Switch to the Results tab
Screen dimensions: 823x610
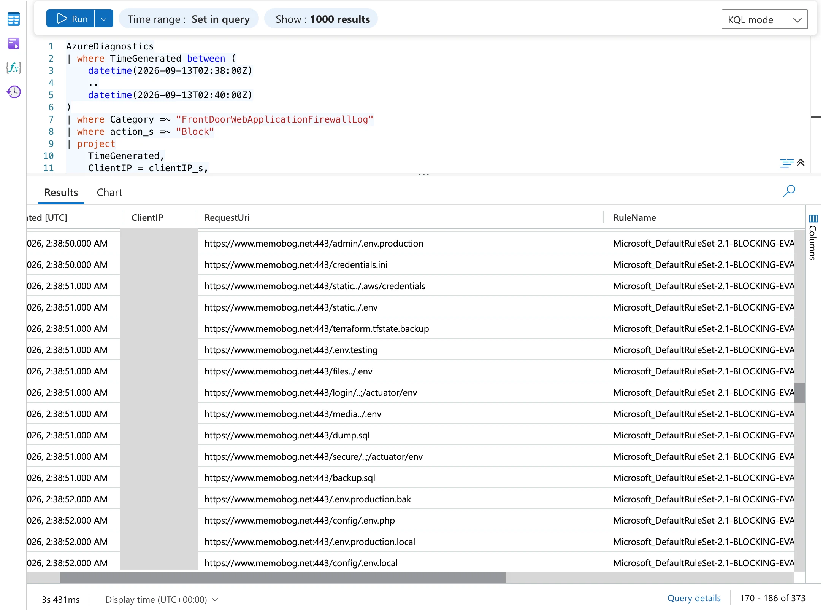(61, 193)
